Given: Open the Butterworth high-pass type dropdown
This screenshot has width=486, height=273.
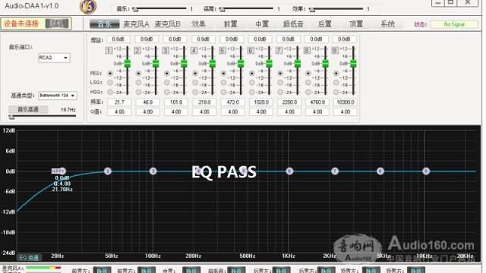Looking at the screenshot, I should [x=58, y=96].
